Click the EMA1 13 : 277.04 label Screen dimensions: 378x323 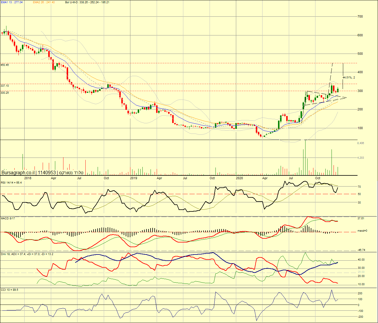(x=12, y=2)
